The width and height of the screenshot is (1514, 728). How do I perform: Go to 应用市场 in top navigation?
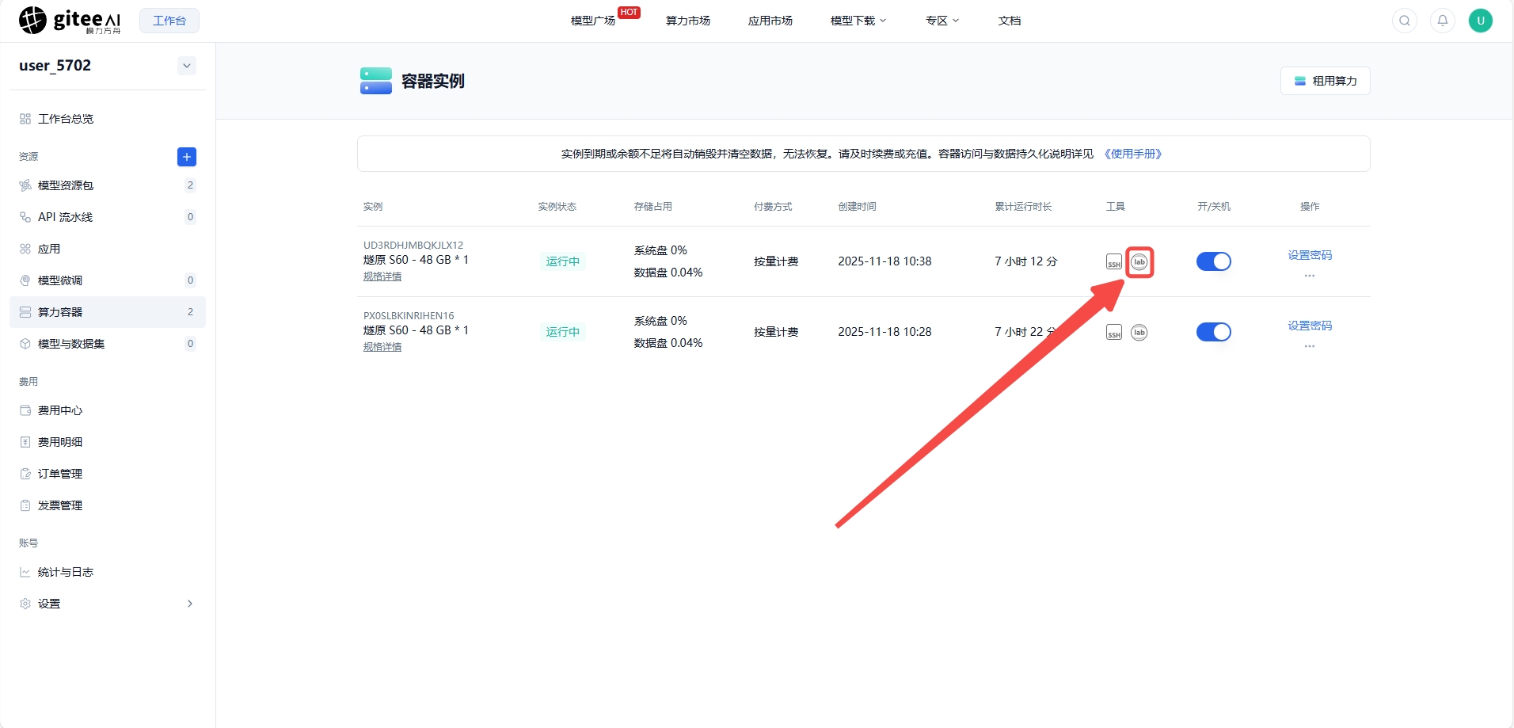pos(770,21)
